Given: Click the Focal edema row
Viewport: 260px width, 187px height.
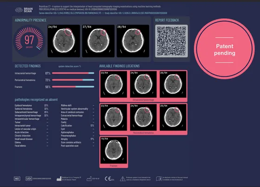Looking at the screenshot, I should (32, 146).
